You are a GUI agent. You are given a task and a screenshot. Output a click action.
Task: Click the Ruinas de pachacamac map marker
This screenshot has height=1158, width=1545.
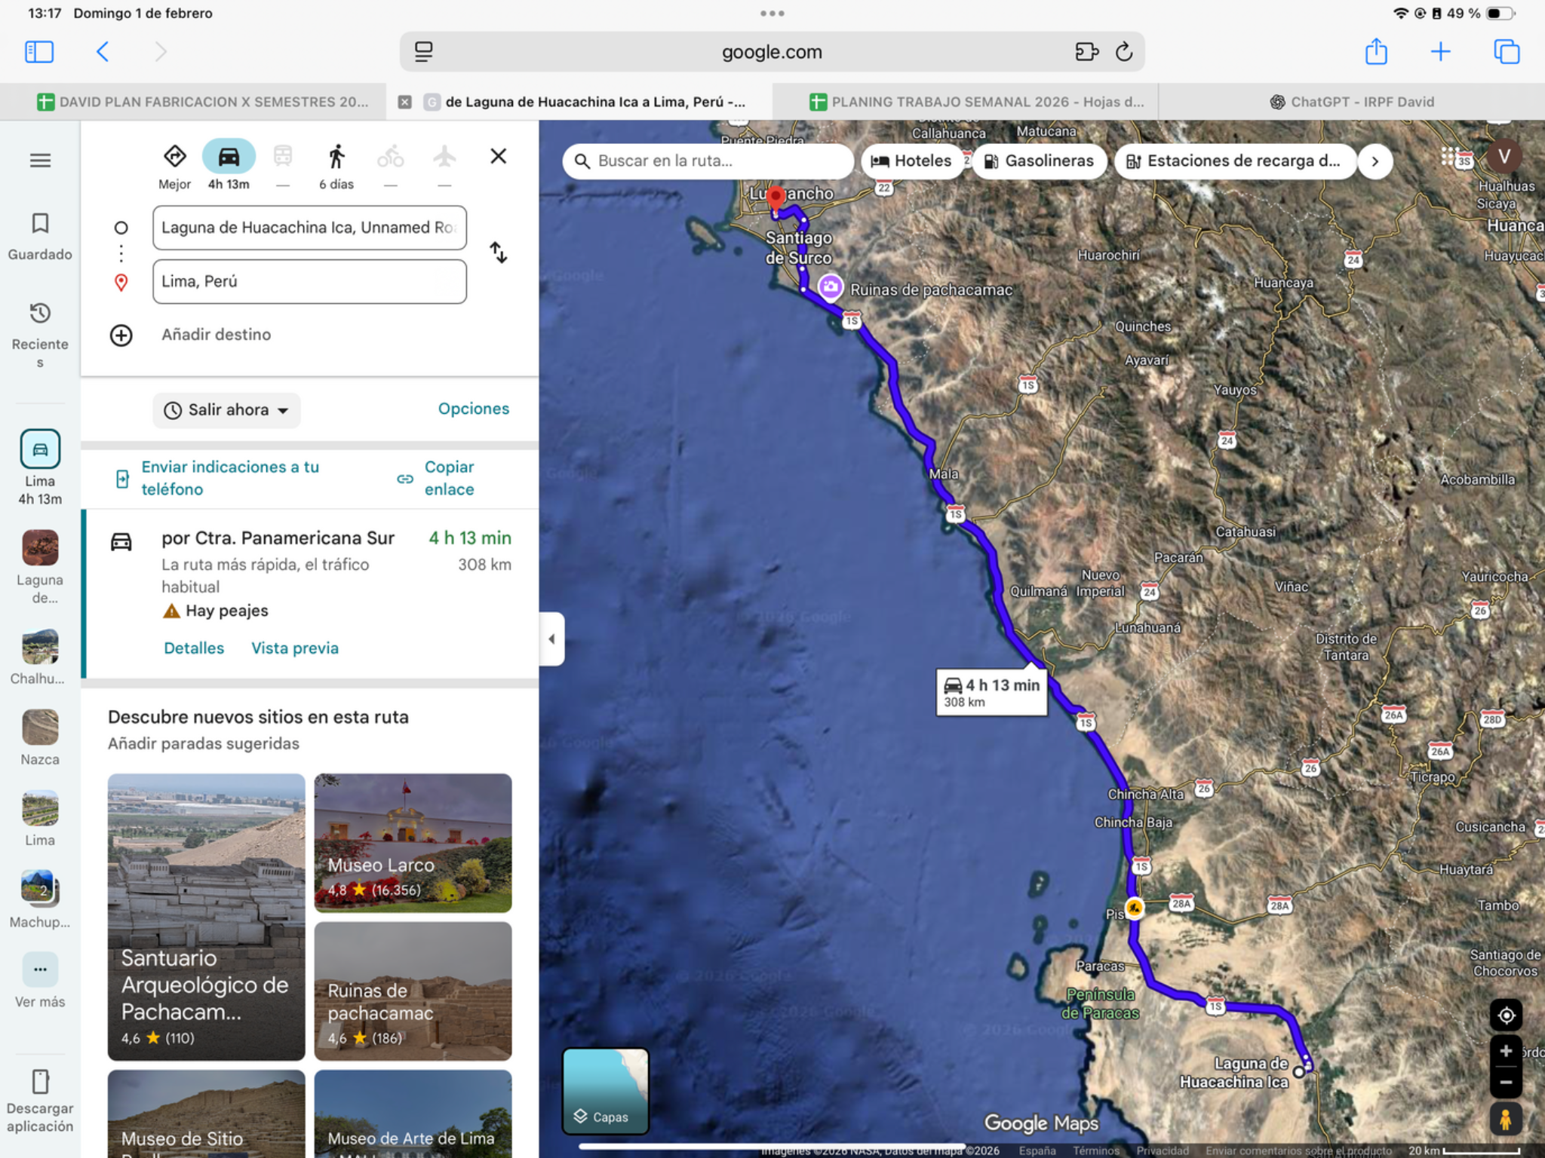pyautogui.click(x=831, y=287)
